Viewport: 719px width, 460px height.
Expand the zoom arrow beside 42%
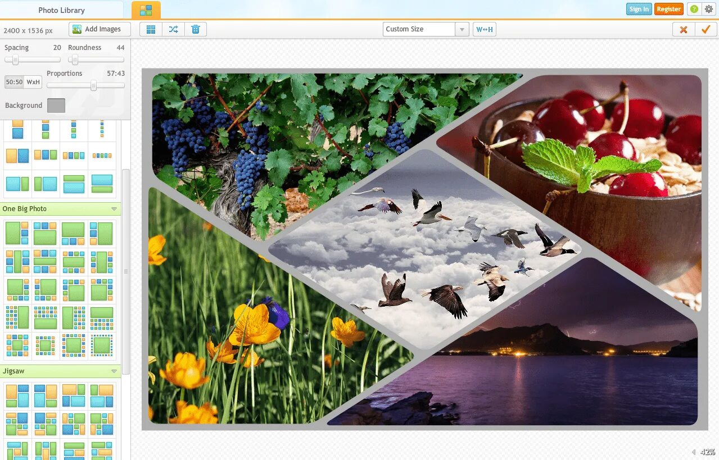coord(693,452)
